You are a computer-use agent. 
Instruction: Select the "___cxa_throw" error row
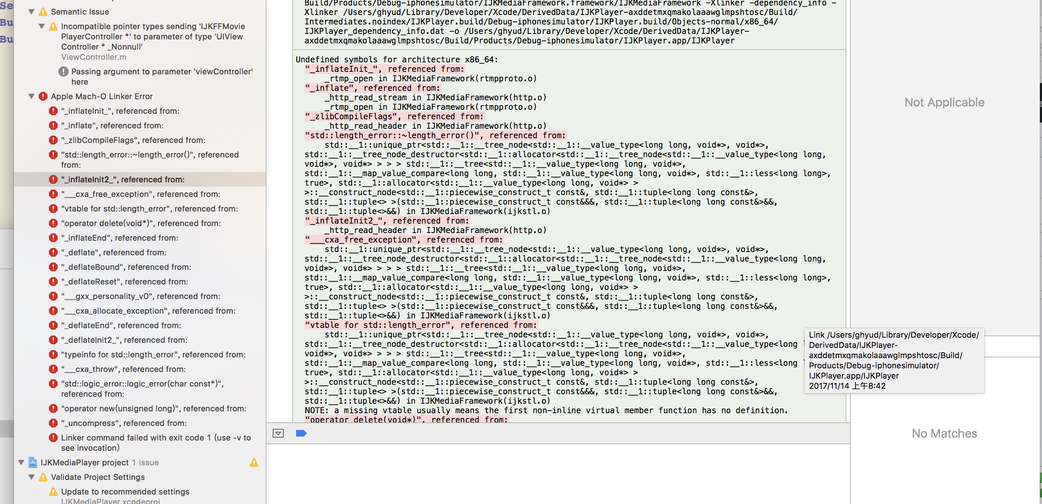coord(140,369)
